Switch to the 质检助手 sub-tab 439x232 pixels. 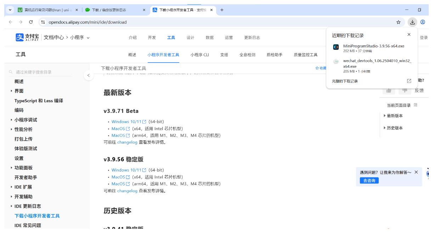click(274, 55)
